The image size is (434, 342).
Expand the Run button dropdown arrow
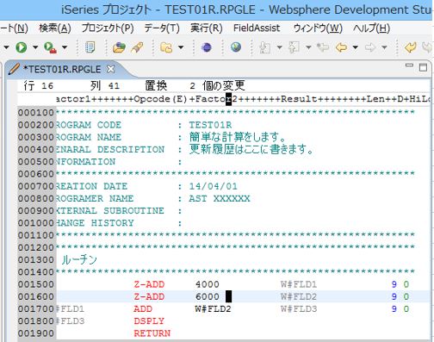coord(35,47)
